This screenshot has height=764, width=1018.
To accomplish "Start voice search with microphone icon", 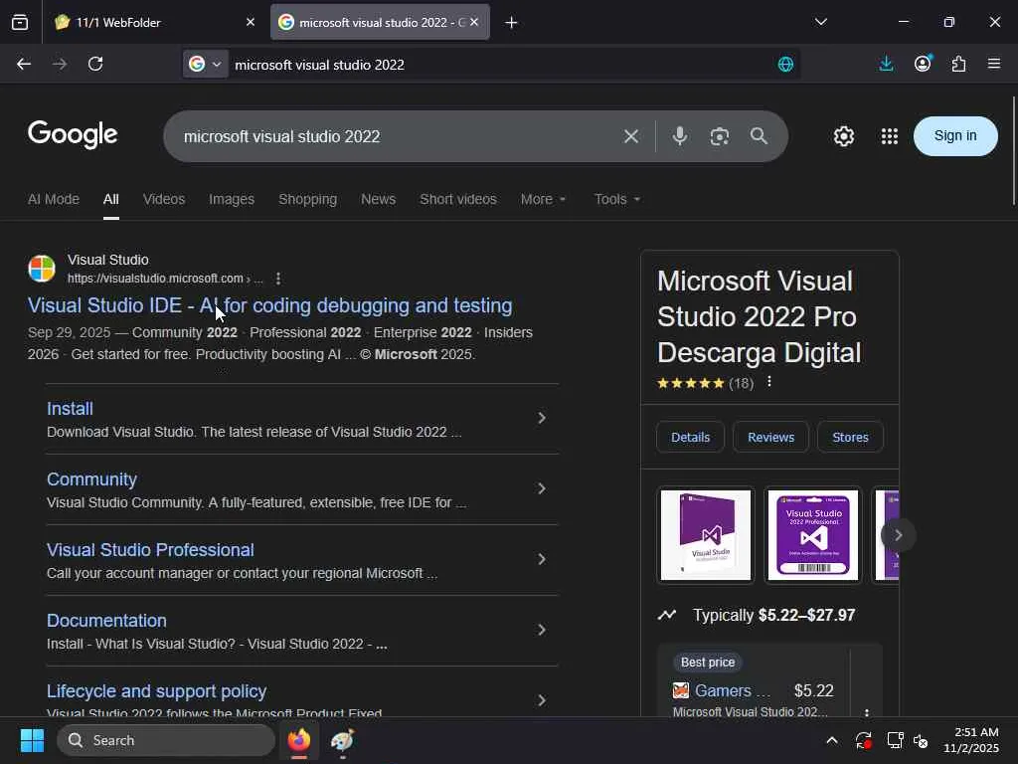I will pos(680,136).
